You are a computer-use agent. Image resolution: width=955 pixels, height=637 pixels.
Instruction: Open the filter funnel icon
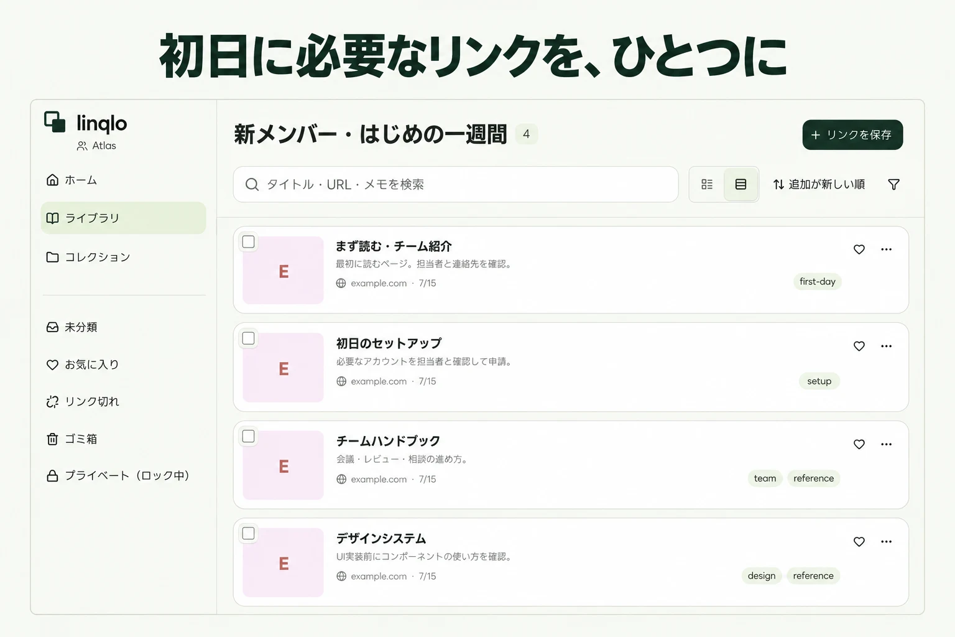click(x=893, y=184)
